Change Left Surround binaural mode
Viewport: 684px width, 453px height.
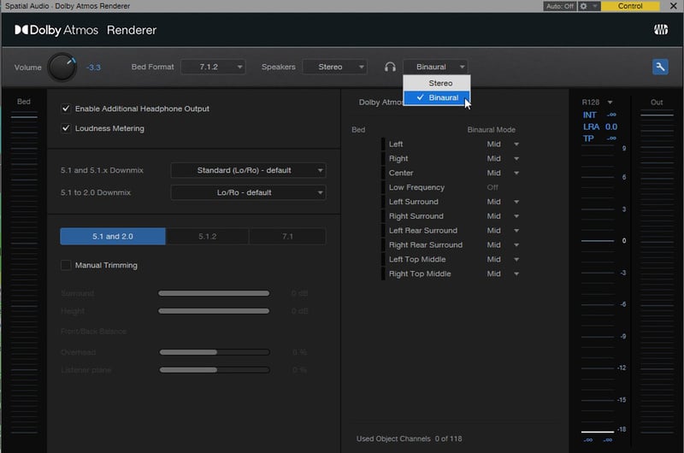click(503, 202)
